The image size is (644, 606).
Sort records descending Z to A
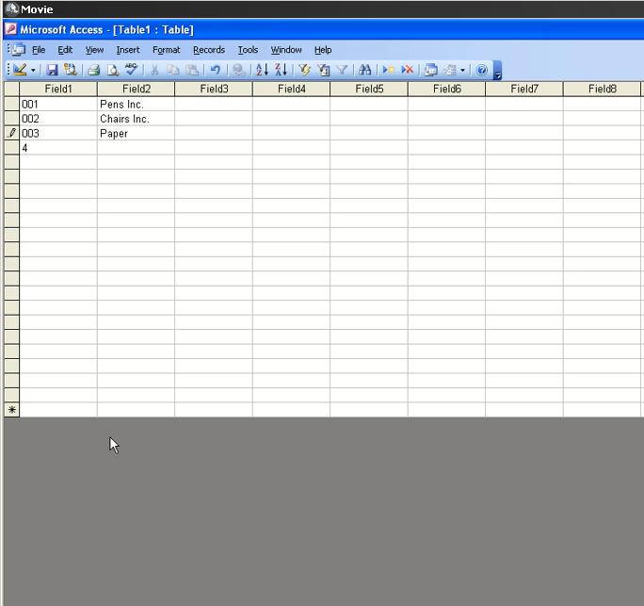coord(281,70)
